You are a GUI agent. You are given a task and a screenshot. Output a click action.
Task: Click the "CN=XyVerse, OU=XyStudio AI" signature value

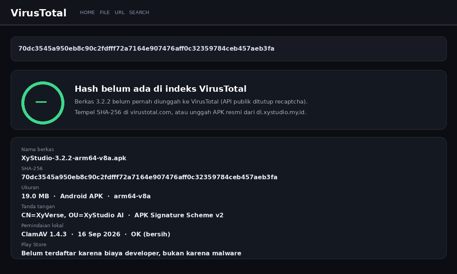(122, 215)
